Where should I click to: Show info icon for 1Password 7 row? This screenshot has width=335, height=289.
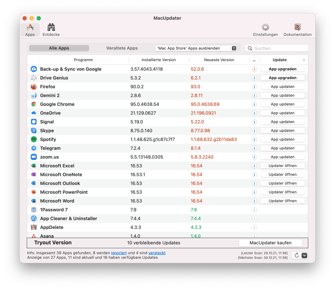pyautogui.click(x=254, y=210)
